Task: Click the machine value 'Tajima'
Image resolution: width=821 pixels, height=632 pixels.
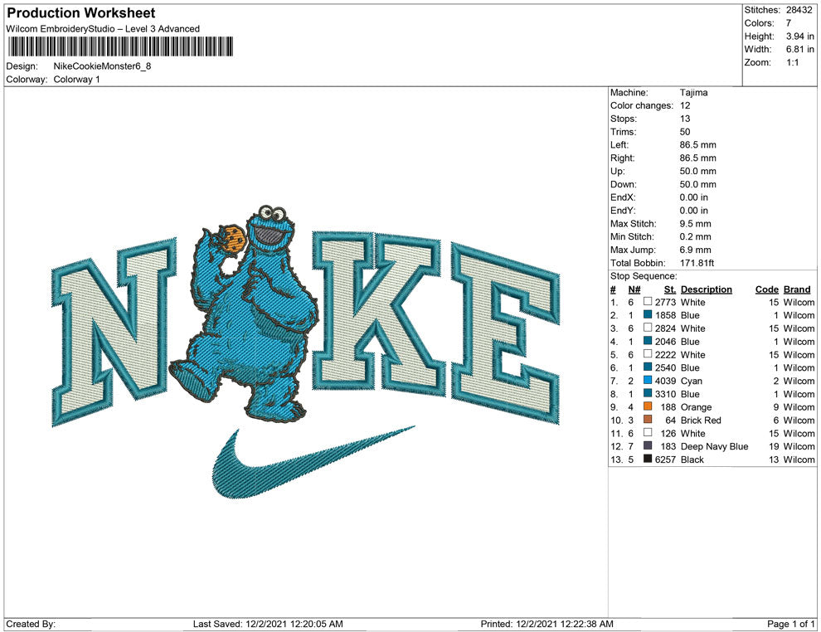Action: (694, 92)
